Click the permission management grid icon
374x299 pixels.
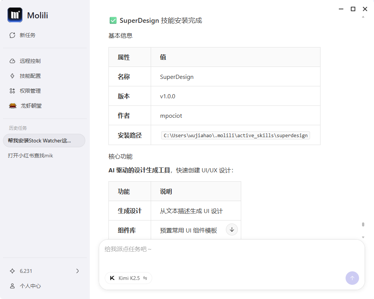click(12, 91)
